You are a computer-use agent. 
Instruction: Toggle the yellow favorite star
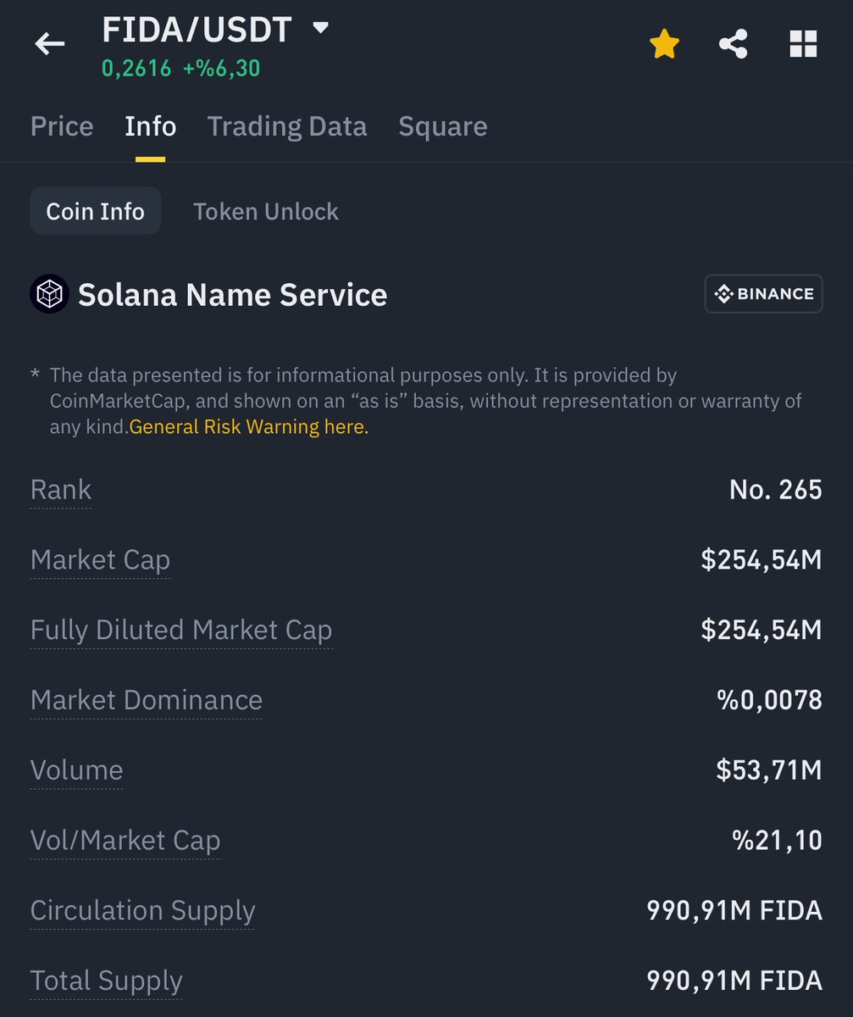click(664, 44)
